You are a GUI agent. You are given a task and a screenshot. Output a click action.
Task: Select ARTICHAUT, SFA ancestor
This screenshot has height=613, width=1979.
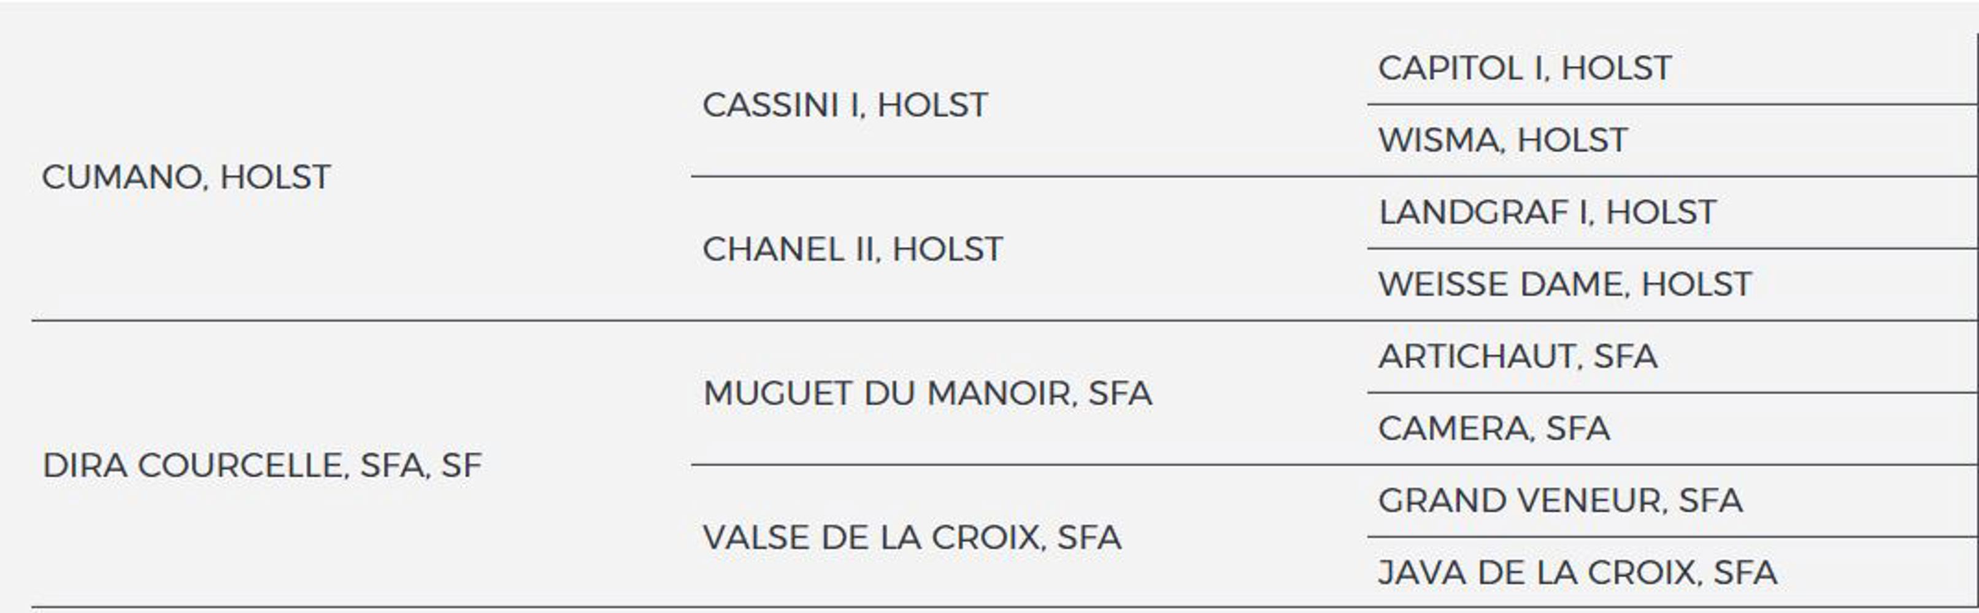[1518, 357]
